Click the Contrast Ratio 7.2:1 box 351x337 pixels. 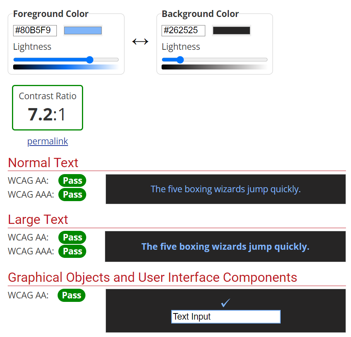click(48, 107)
